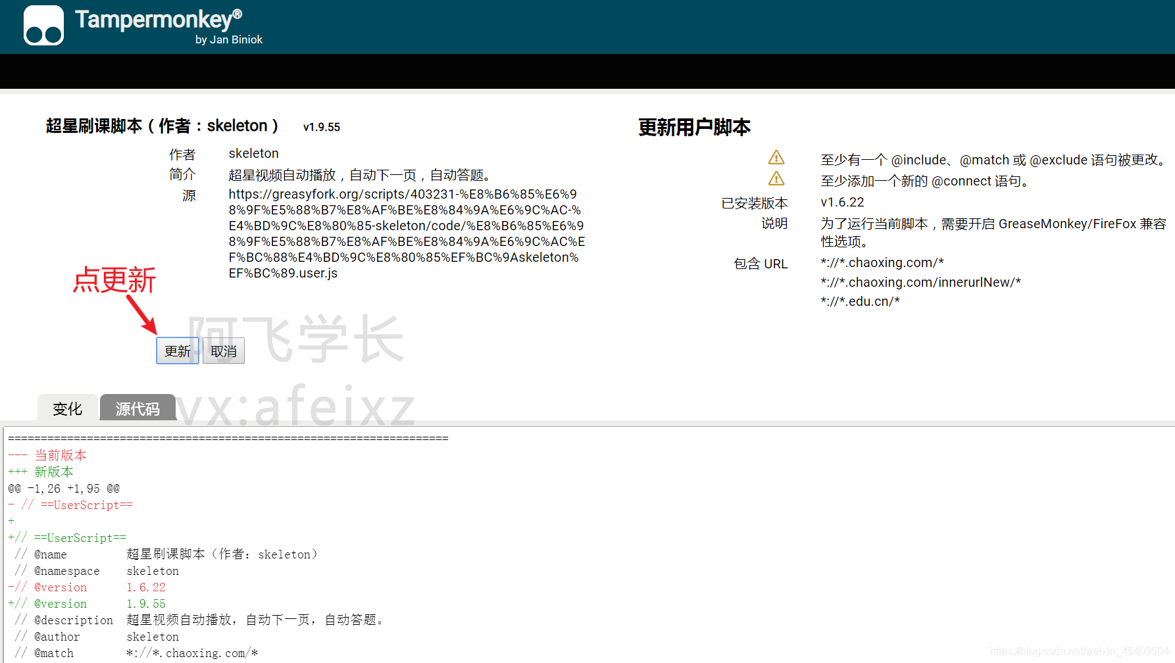Click the warning icon beside @connect notice
Viewport: 1175px width, 663px height.
point(776,179)
